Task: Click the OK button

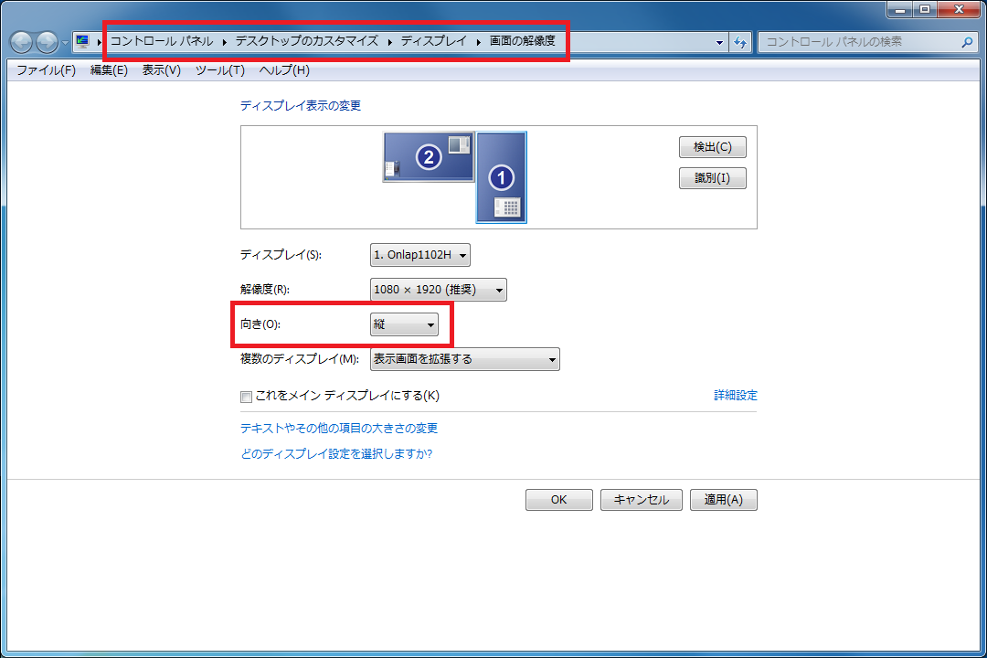Action: pyautogui.click(x=559, y=500)
